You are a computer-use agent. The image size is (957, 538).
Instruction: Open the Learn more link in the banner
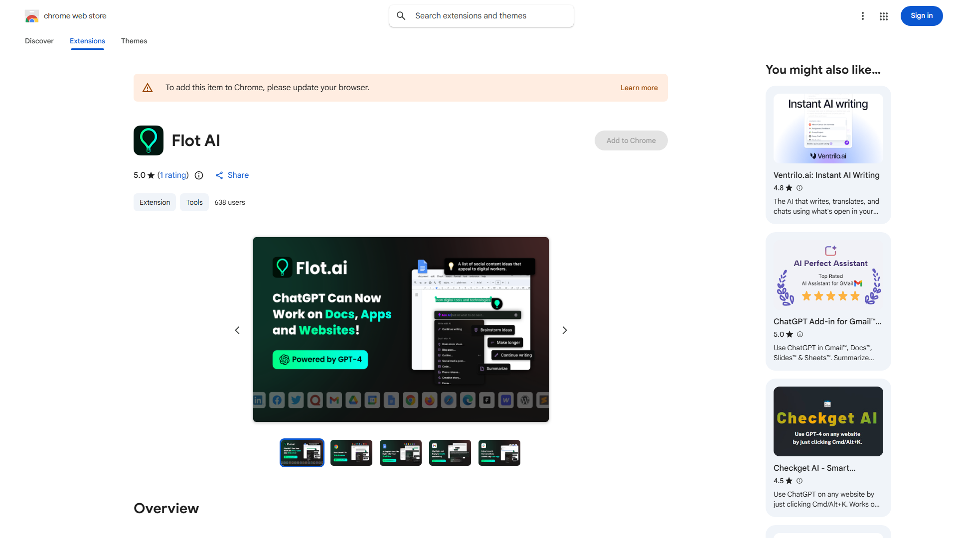[x=638, y=87]
